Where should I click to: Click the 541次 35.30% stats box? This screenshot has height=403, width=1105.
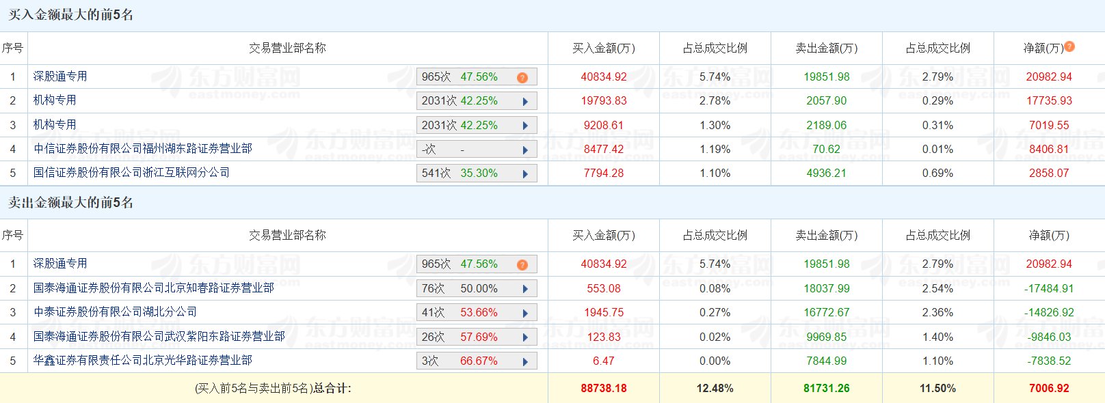[465, 173]
